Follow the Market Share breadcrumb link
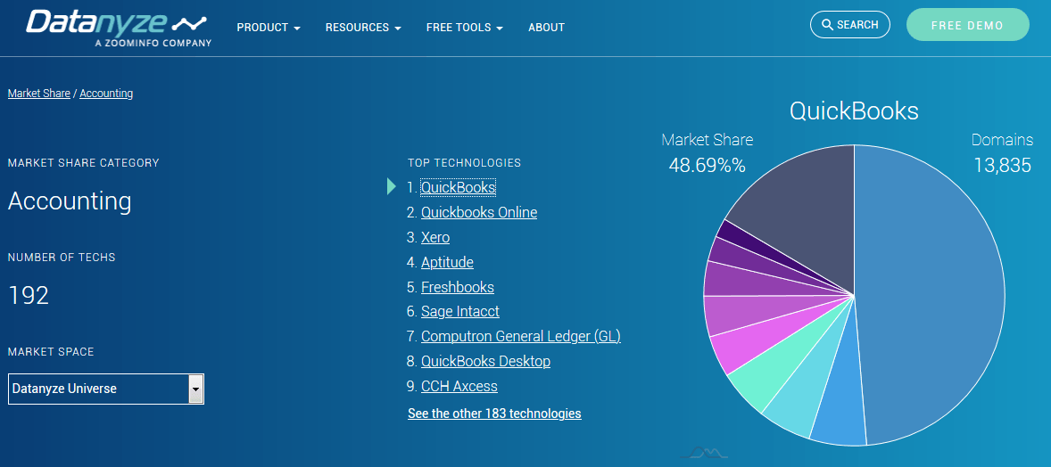 pyautogui.click(x=39, y=93)
